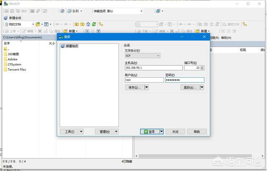Click the 队列 queue toolbar icon
The image size is (267, 171).
point(73,11)
